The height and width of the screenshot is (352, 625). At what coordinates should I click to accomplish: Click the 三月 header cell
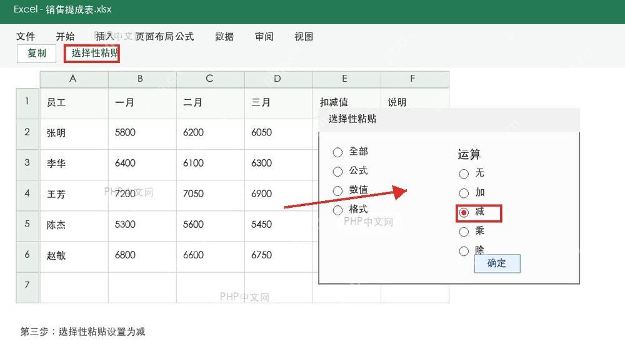tap(279, 103)
